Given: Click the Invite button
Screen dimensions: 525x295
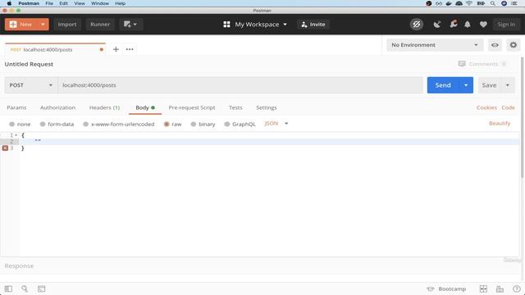Looking at the screenshot, I should 313,25.
